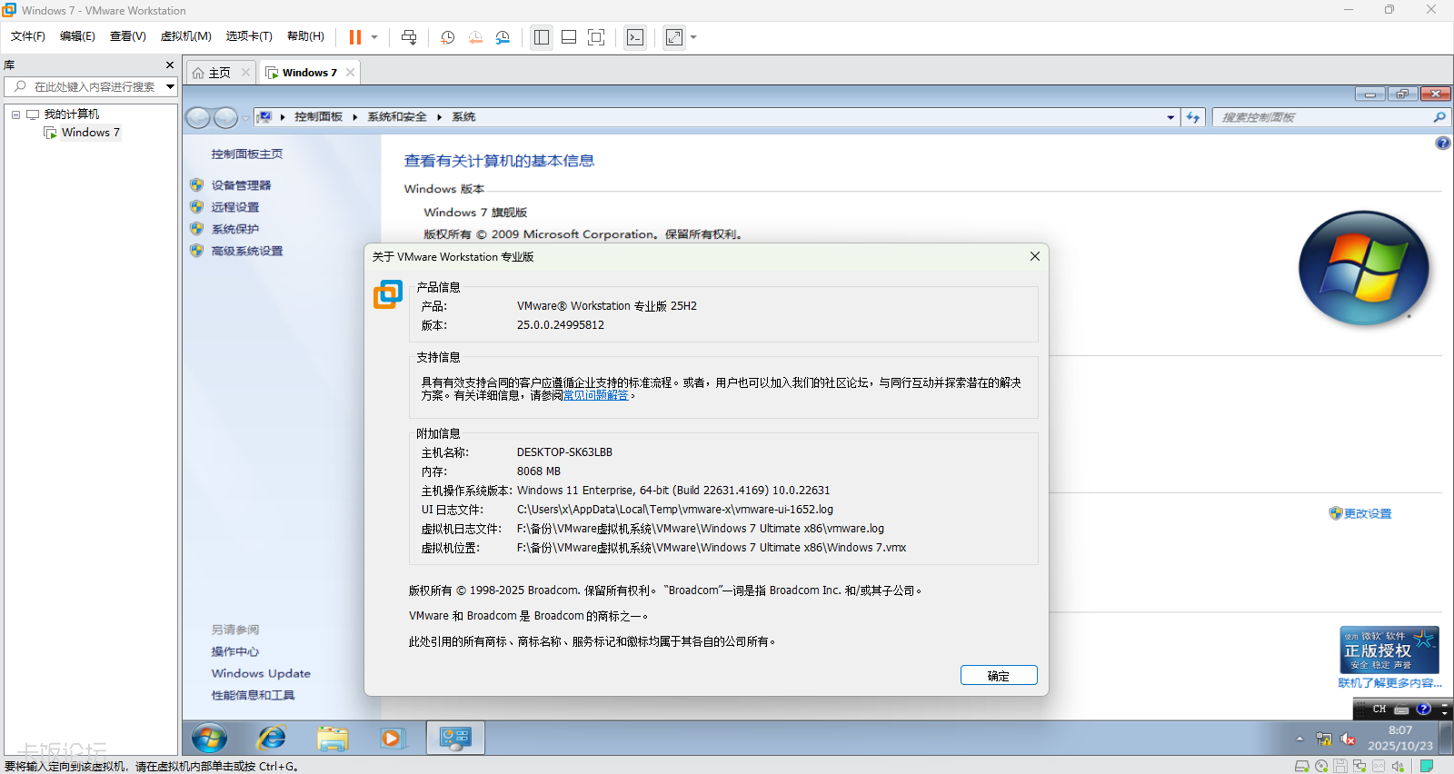1454x774 pixels.
Task: Open the 虚拟机(M) menu
Action: tap(185, 36)
